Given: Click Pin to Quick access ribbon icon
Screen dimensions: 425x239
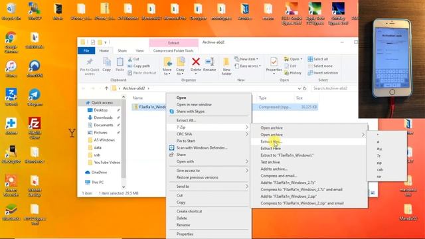Looking at the screenshot, I should coord(90,62).
